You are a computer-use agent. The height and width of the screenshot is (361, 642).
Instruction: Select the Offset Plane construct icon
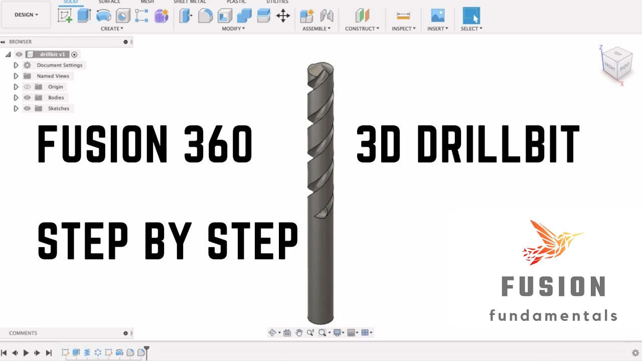pyautogui.click(x=362, y=16)
